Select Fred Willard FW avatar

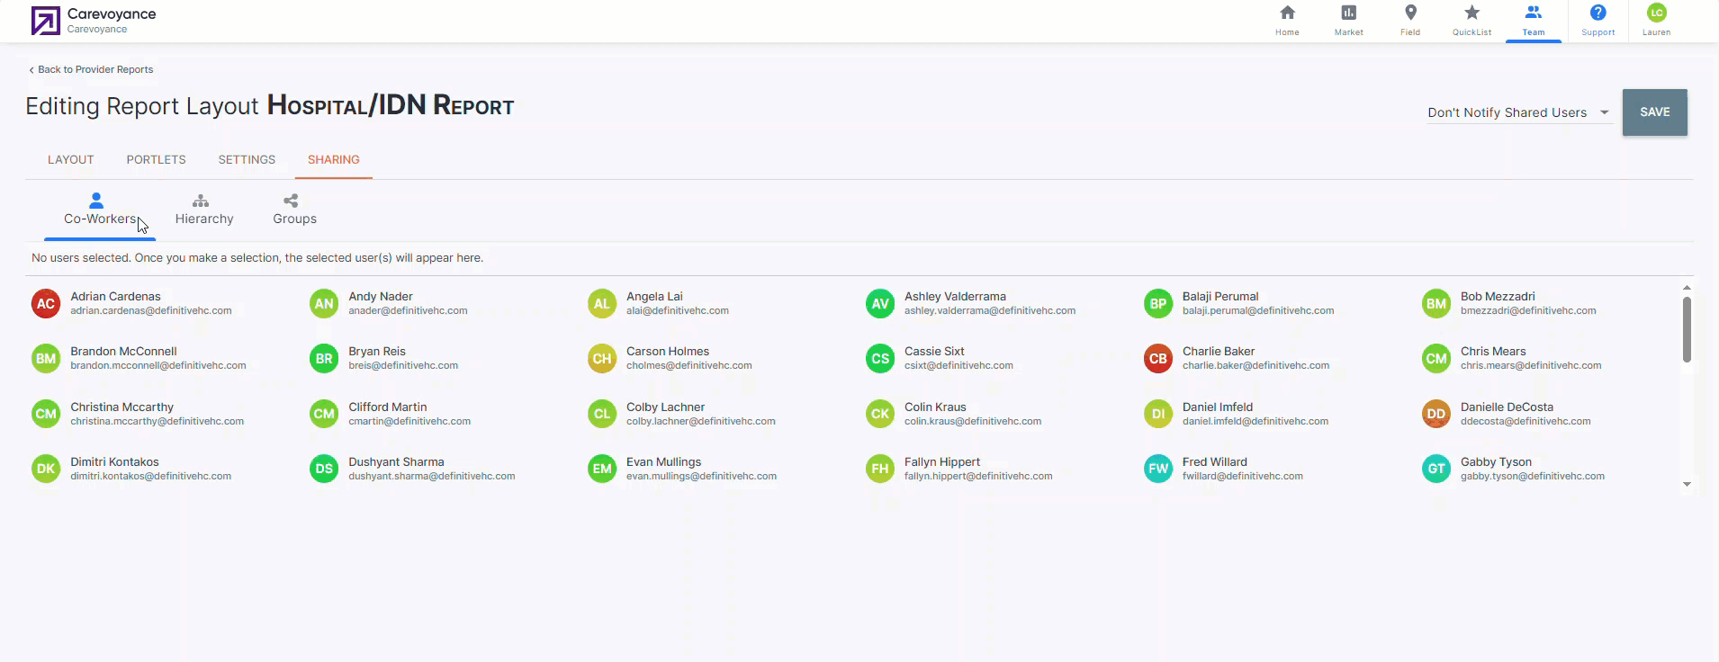click(1158, 469)
